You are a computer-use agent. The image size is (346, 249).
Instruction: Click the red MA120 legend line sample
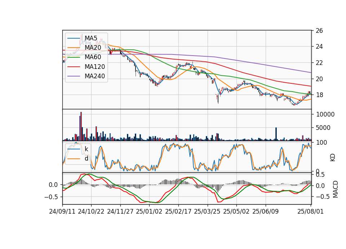(74, 67)
